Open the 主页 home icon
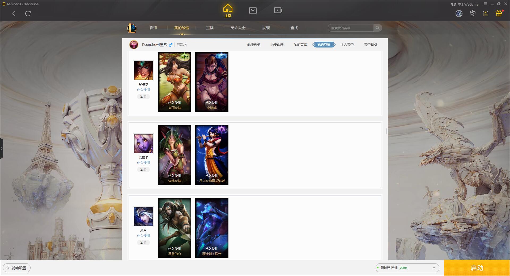 (228, 11)
